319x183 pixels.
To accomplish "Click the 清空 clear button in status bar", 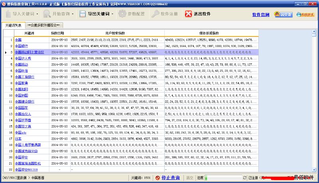I will [190, 178].
